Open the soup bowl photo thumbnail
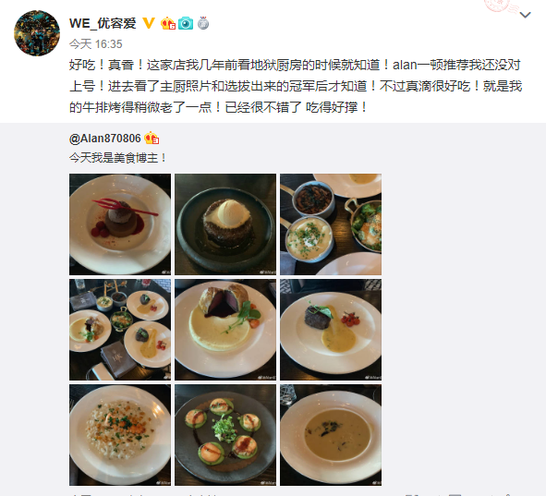The height and width of the screenshot is (496, 546). click(331, 435)
